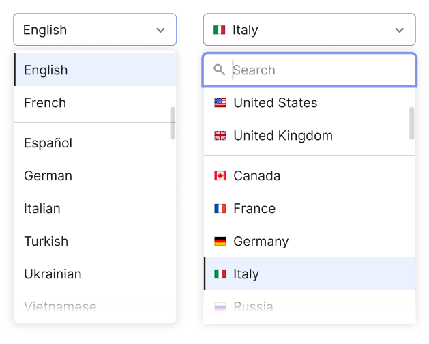Click the search magnifier icon
This screenshot has height=344, width=429.
219,70
